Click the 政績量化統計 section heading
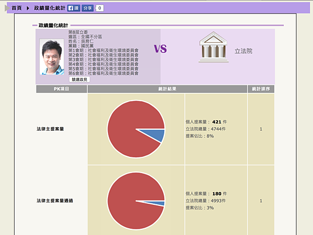This screenshot has height=235, width=313. tap(53, 26)
